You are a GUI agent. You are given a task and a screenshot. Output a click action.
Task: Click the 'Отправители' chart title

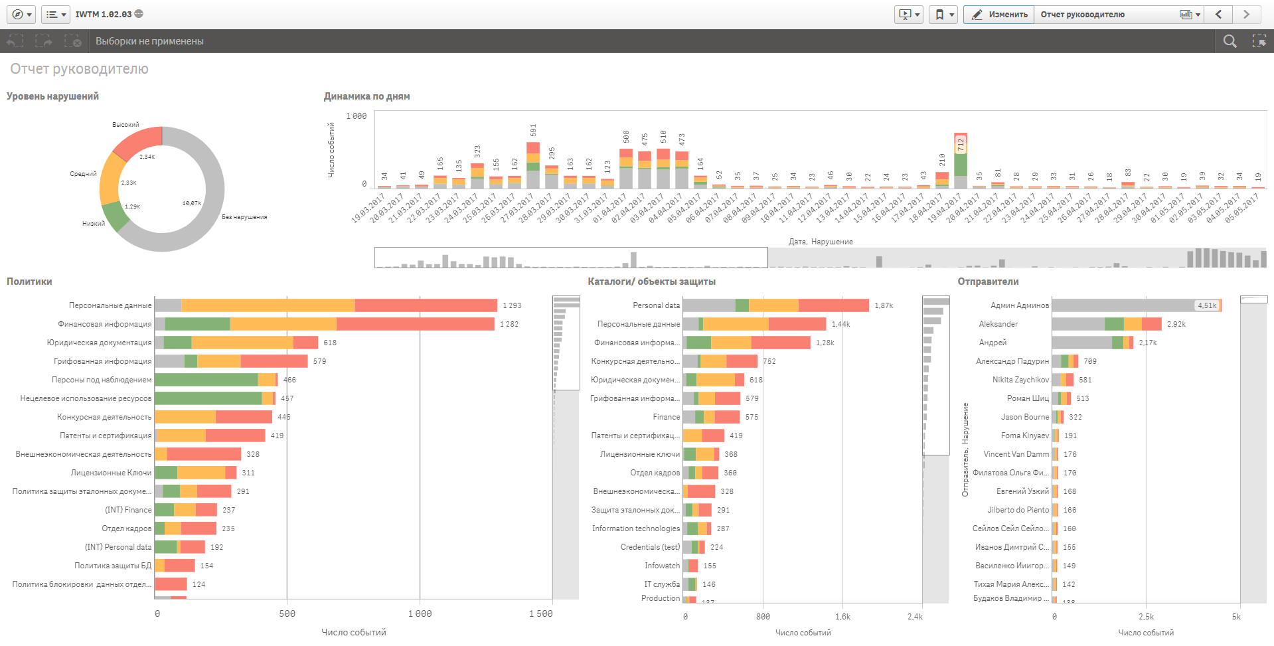point(988,282)
